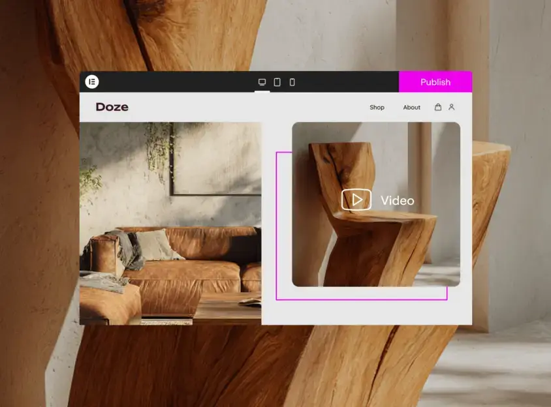Open the shopping bag cart icon

tap(438, 107)
